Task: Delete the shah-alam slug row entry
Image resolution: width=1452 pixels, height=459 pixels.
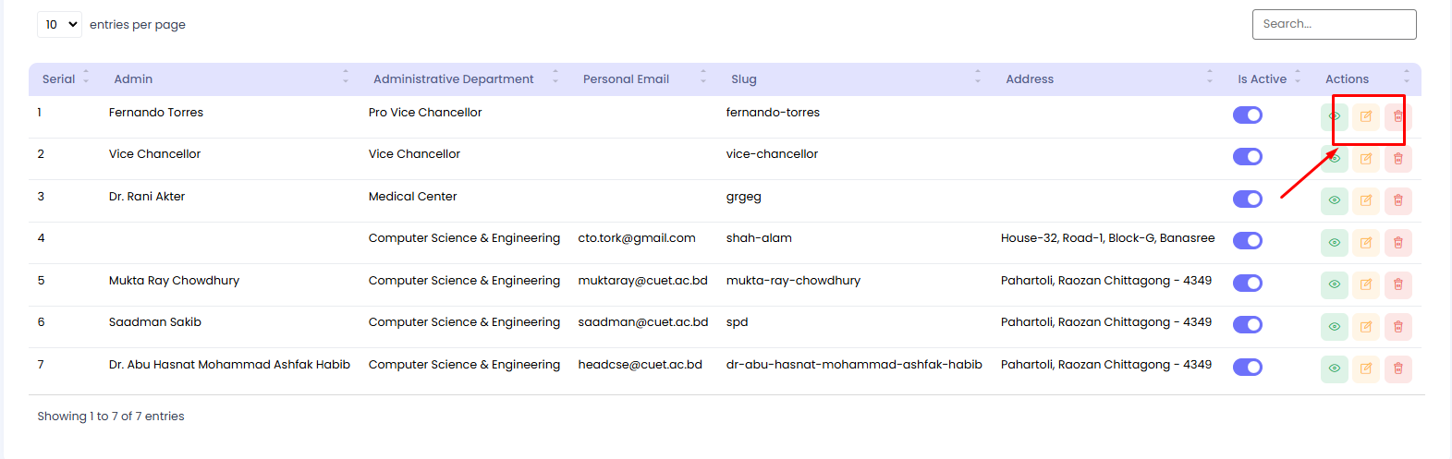Action: coord(1397,243)
